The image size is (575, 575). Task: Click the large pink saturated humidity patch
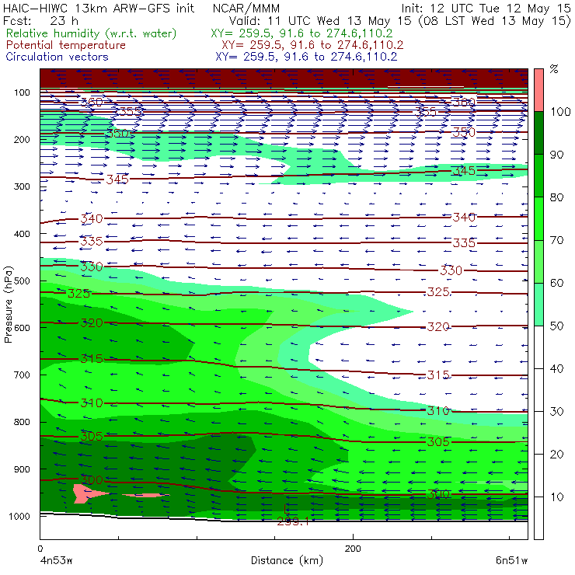[84, 493]
